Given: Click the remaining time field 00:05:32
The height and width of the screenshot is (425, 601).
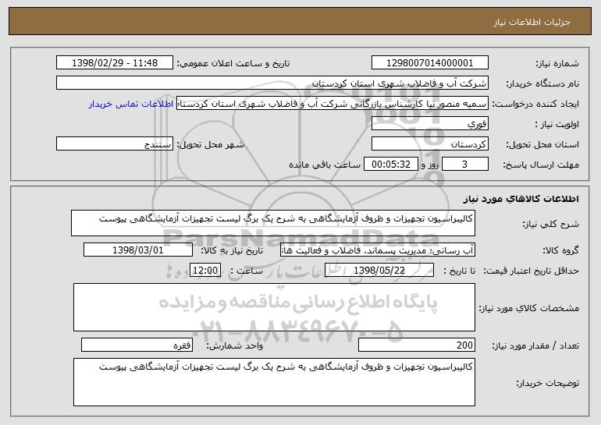Looking at the screenshot, I should click(x=390, y=165).
